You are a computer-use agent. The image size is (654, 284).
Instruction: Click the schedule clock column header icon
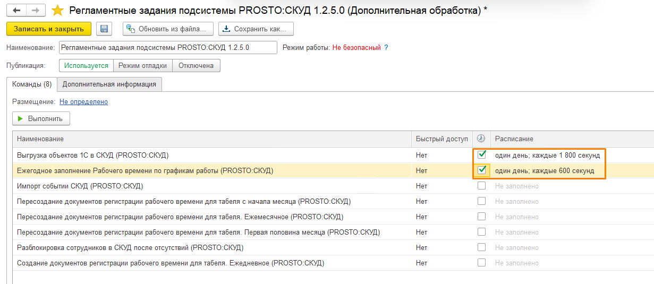[x=481, y=139]
